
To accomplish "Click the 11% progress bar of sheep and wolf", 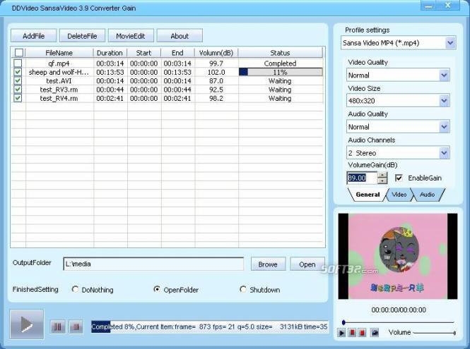I will pos(281,72).
